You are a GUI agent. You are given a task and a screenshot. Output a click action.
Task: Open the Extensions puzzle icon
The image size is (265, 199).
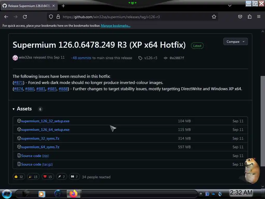(x=249, y=17)
